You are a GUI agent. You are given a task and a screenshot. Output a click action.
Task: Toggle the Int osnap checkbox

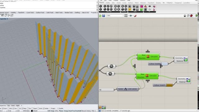tap(18, 109)
